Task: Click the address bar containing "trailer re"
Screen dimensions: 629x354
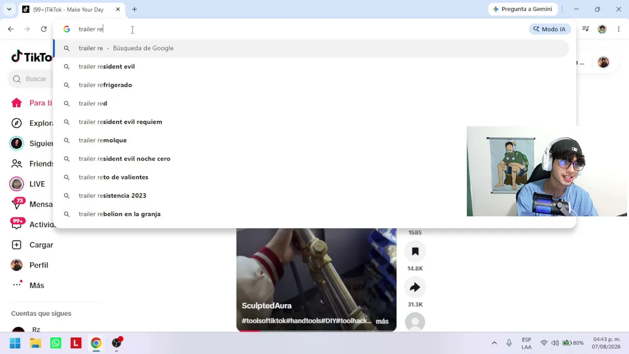Action: [314, 29]
